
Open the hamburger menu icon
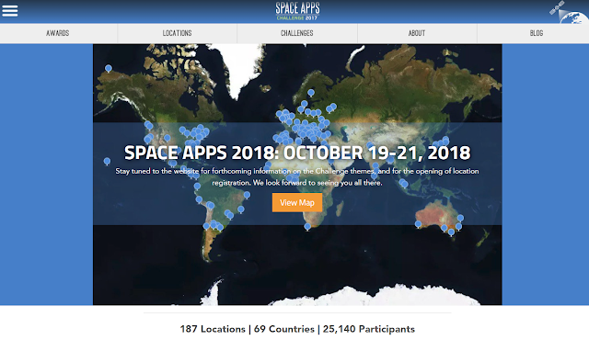(10, 10)
